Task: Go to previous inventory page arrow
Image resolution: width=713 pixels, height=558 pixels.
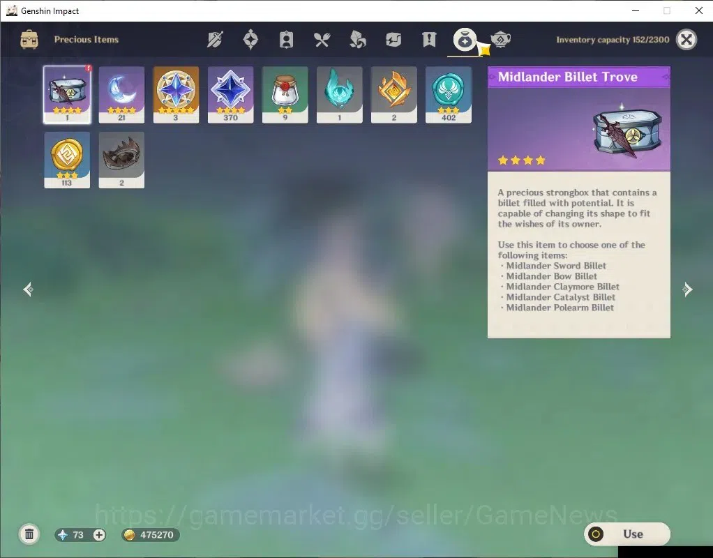Action: coord(28,289)
